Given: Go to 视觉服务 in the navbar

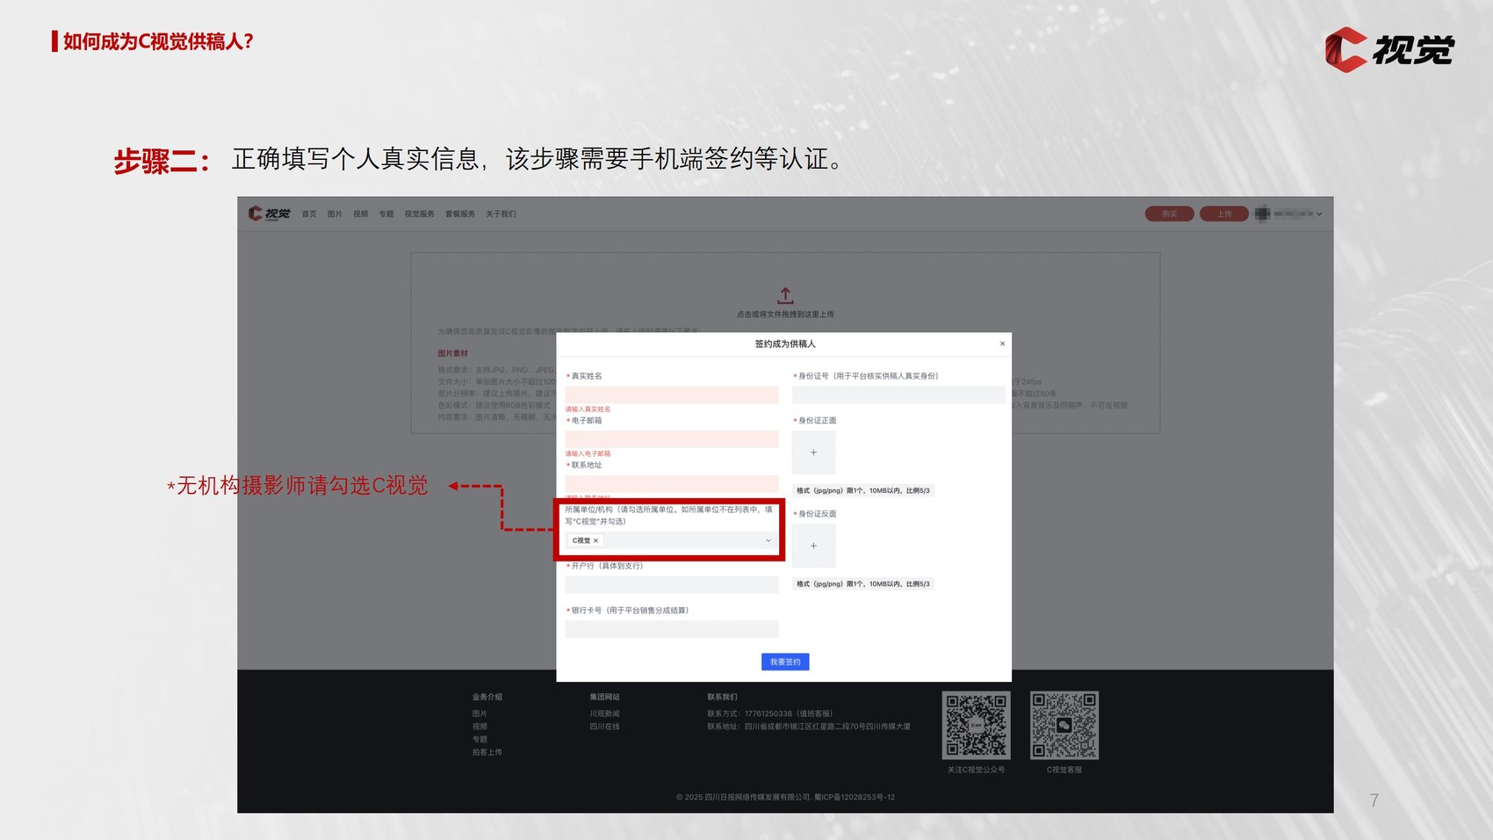Looking at the screenshot, I should click(419, 214).
